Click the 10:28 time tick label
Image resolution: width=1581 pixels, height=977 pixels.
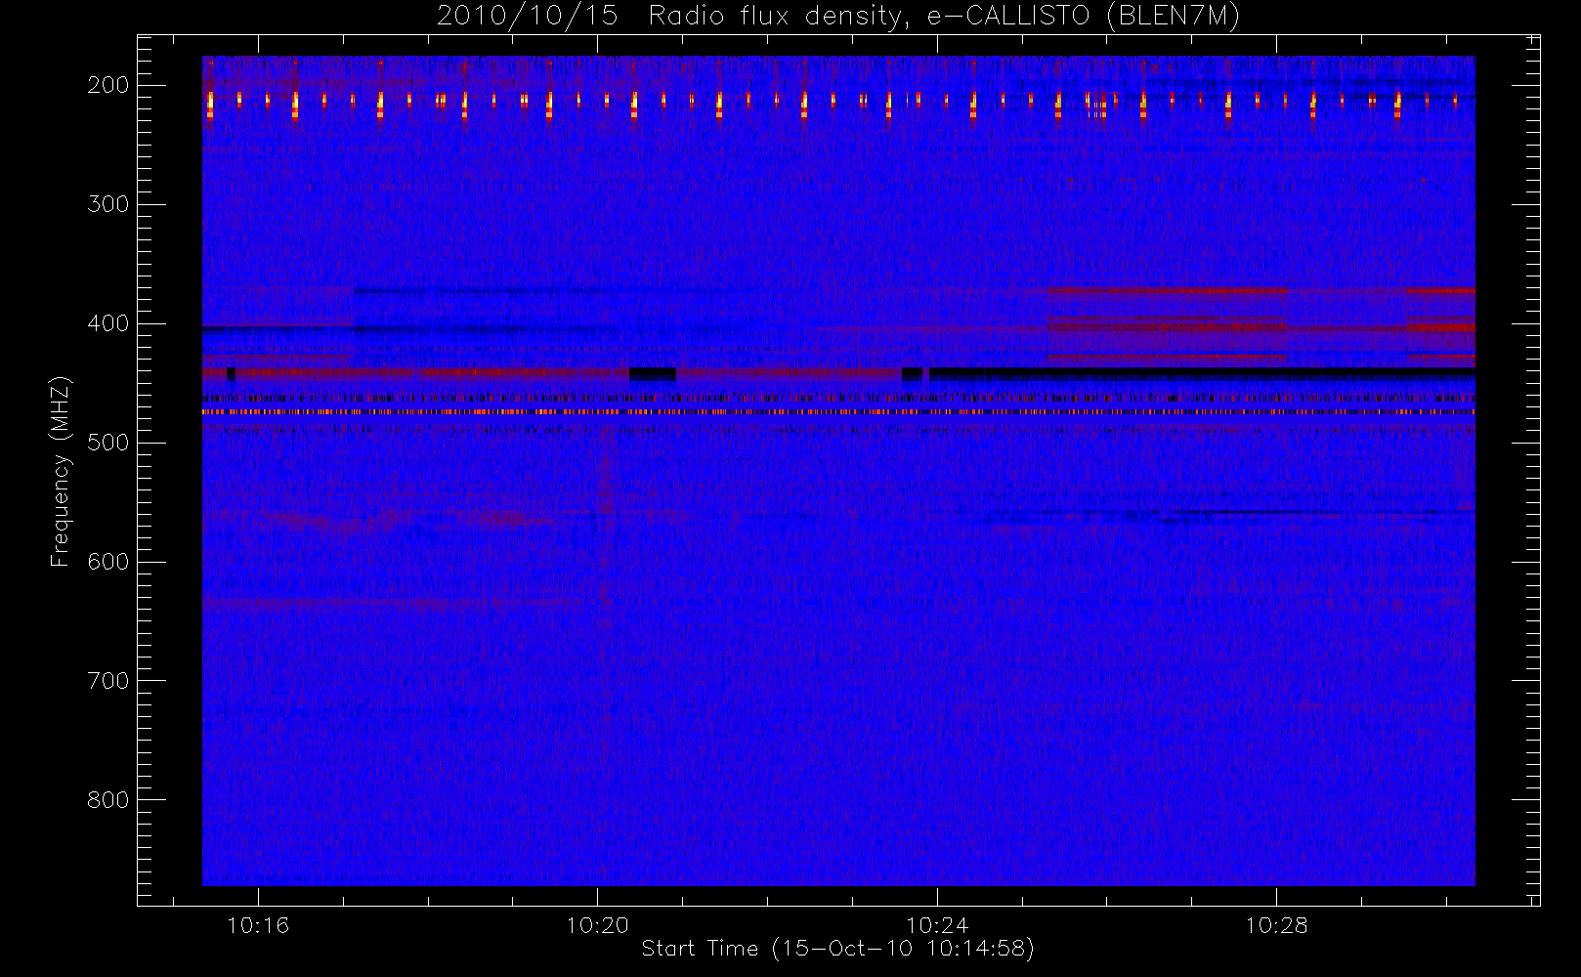pyautogui.click(x=1276, y=925)
